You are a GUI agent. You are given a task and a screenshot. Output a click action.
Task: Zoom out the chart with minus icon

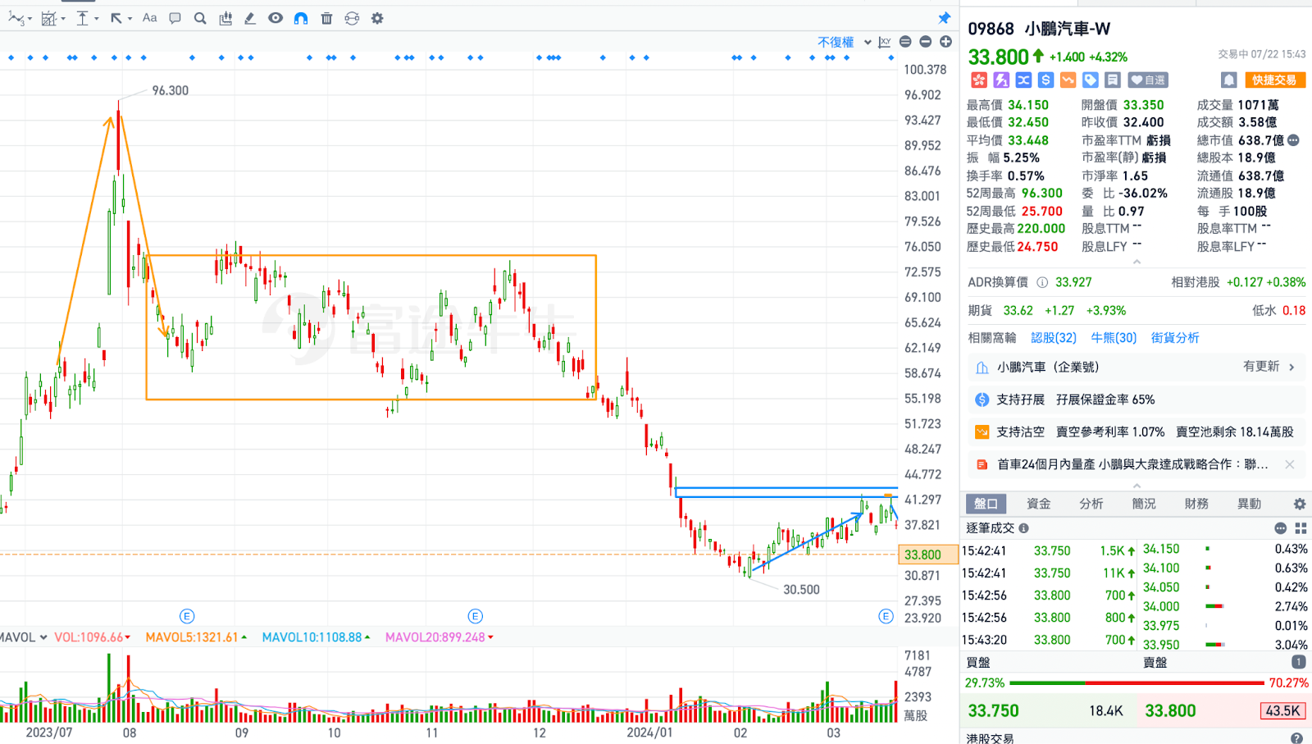tap(926, 42)
